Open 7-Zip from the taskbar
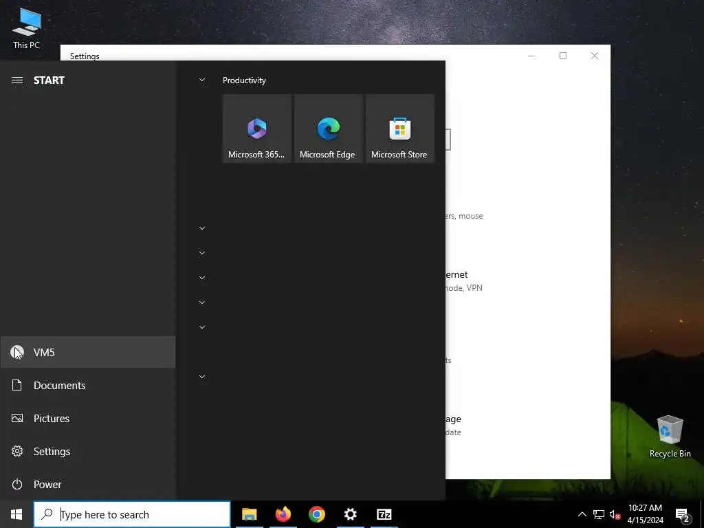 [x=384, y=514]
